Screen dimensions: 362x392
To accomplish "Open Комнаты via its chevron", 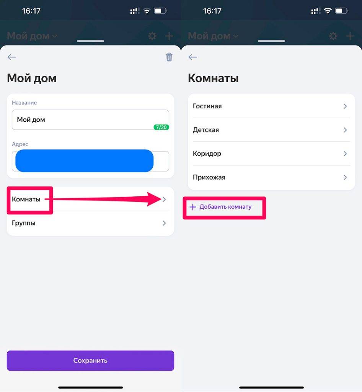I will [x=164, y=199].
